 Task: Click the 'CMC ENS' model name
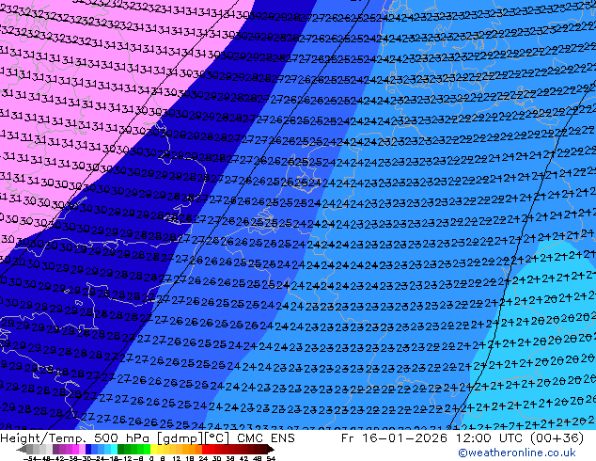tap(266, 438)
